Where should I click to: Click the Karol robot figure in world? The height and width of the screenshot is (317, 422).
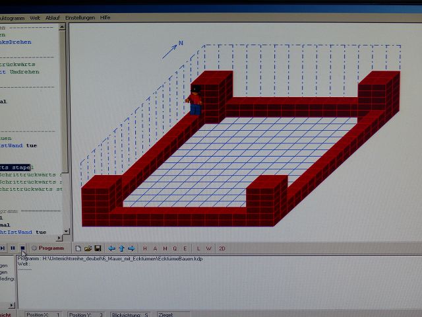tap(195, 100)
